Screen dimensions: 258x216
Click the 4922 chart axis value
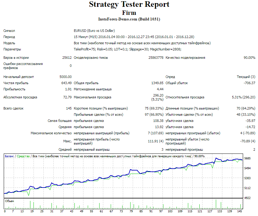[x=247, y=198]
